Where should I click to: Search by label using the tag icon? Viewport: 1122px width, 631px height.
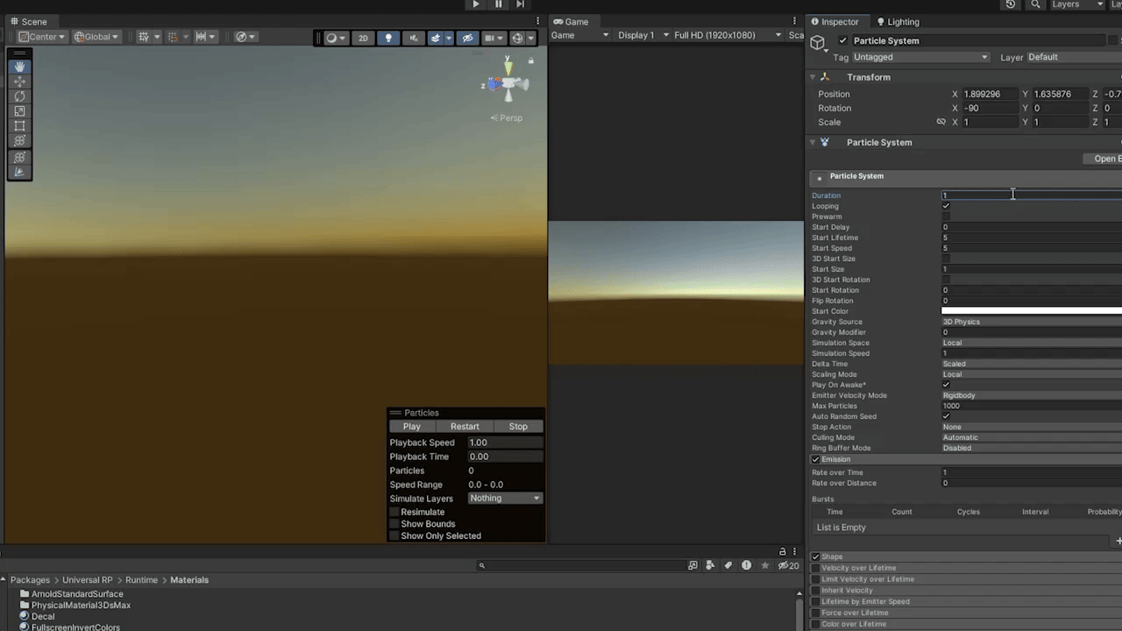(727, 566)
